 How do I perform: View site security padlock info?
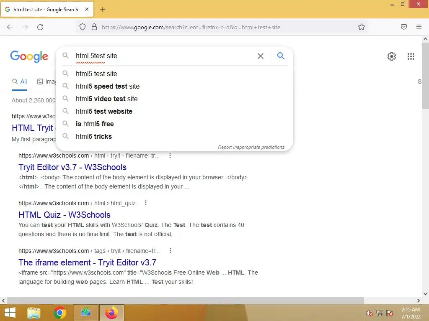pos(94,27)
